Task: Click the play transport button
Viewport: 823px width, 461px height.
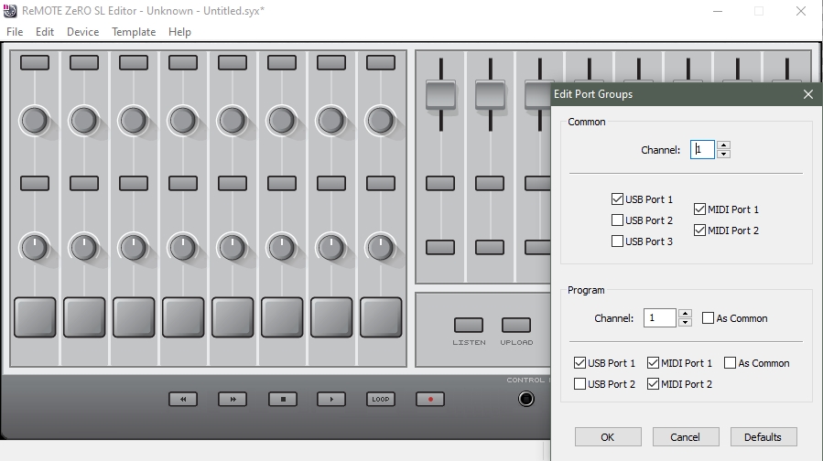Action: point(331,399)
